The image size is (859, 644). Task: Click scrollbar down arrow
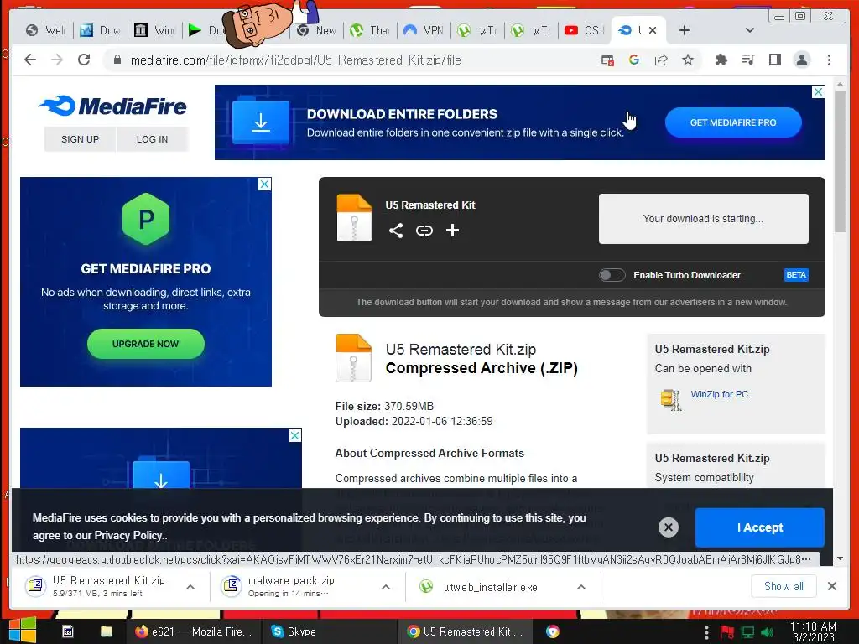click(x=840, y=558)
